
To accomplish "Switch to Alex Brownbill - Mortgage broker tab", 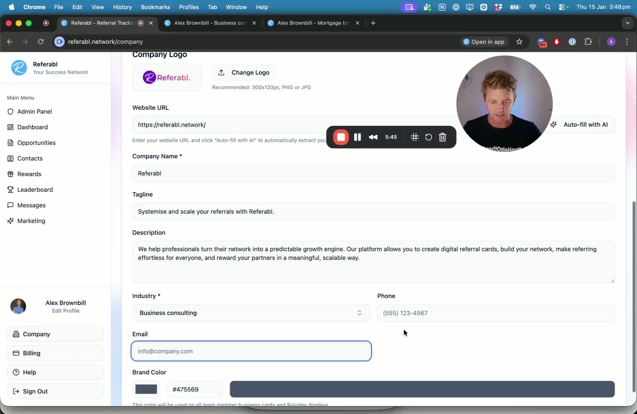I will (314, 23).
